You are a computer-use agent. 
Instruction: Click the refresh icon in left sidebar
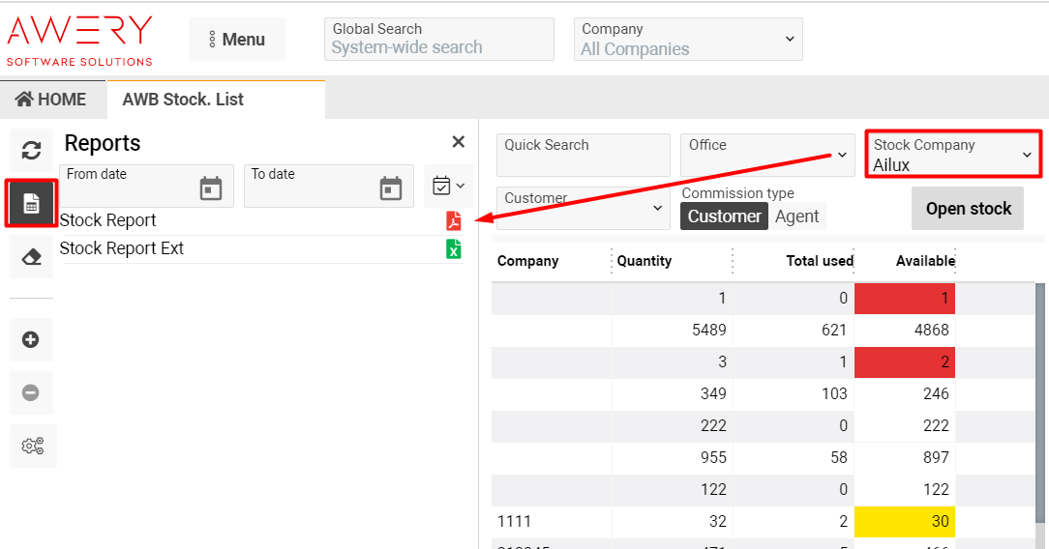(x=31, y=150)
